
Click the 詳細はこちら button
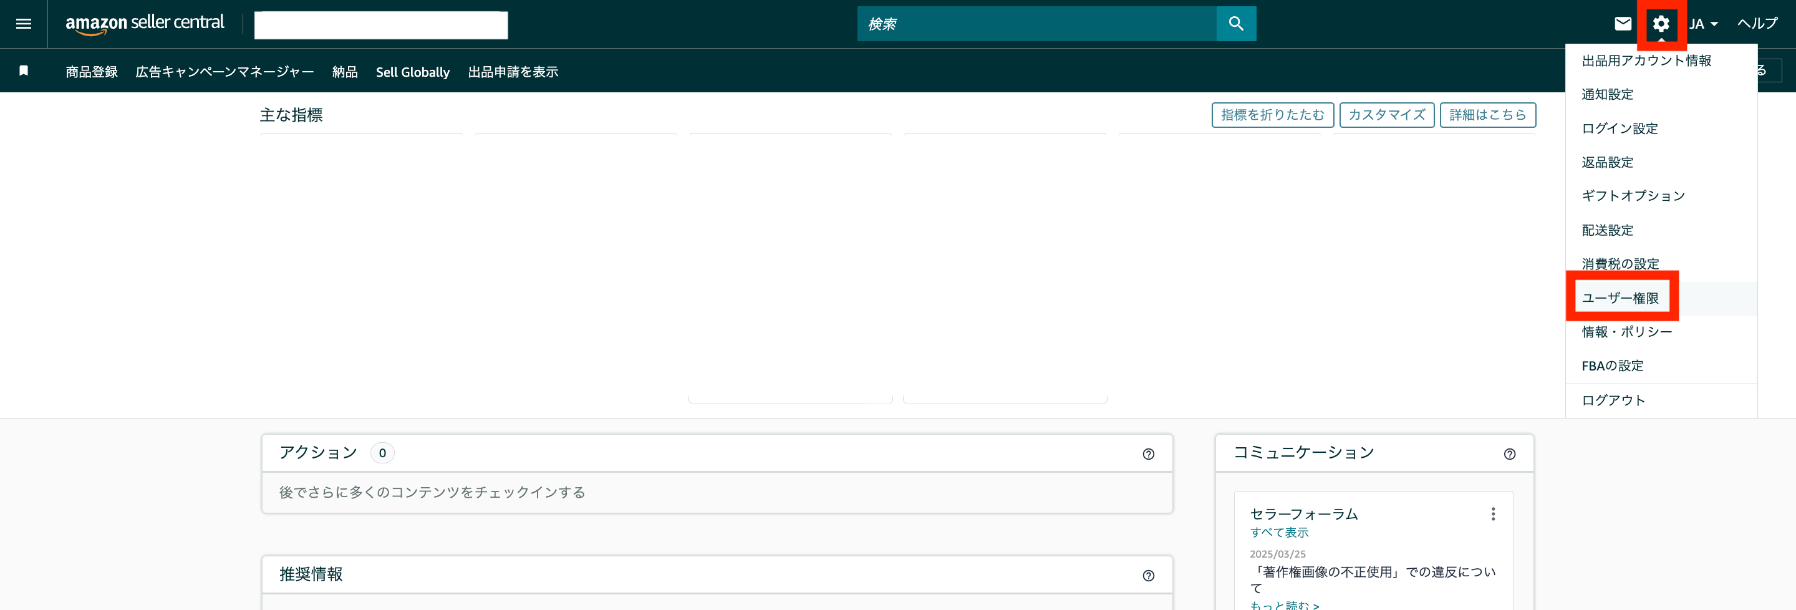(x=1488, y=115)
